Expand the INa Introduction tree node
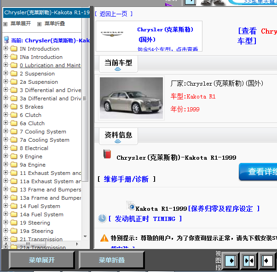 (6, 57)
